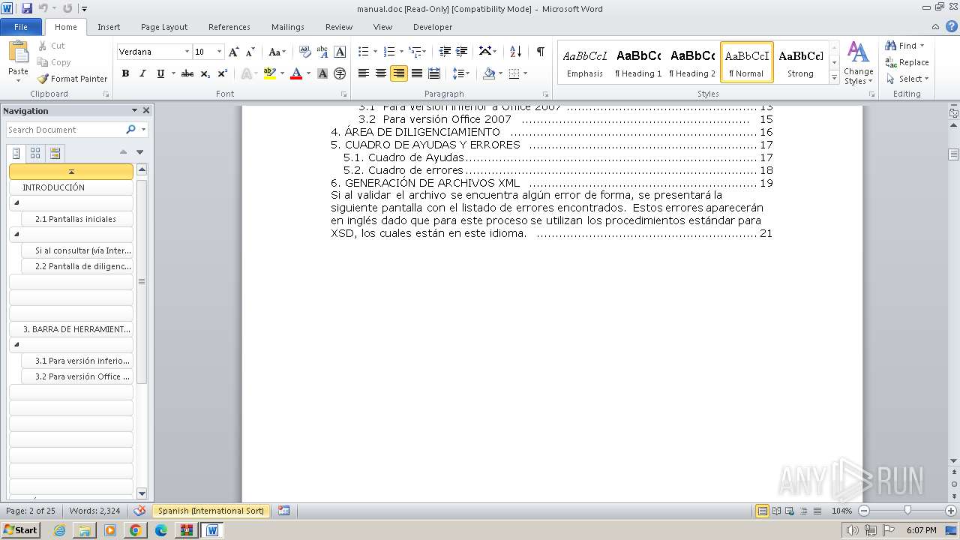960x540 pixels.
Task: Click the Cut button
Action: (x=52, y=46)
